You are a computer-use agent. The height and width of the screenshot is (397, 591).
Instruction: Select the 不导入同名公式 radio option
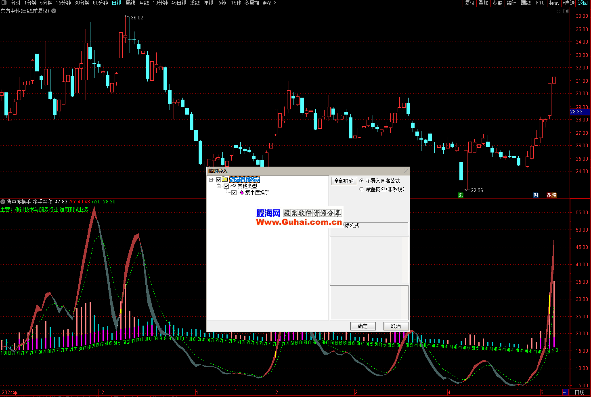point(361,181)
